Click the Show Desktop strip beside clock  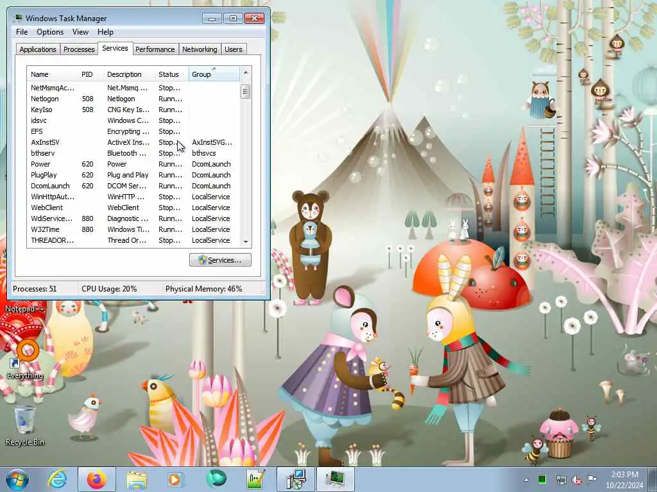pyautogui.click(x=654, y=479)
